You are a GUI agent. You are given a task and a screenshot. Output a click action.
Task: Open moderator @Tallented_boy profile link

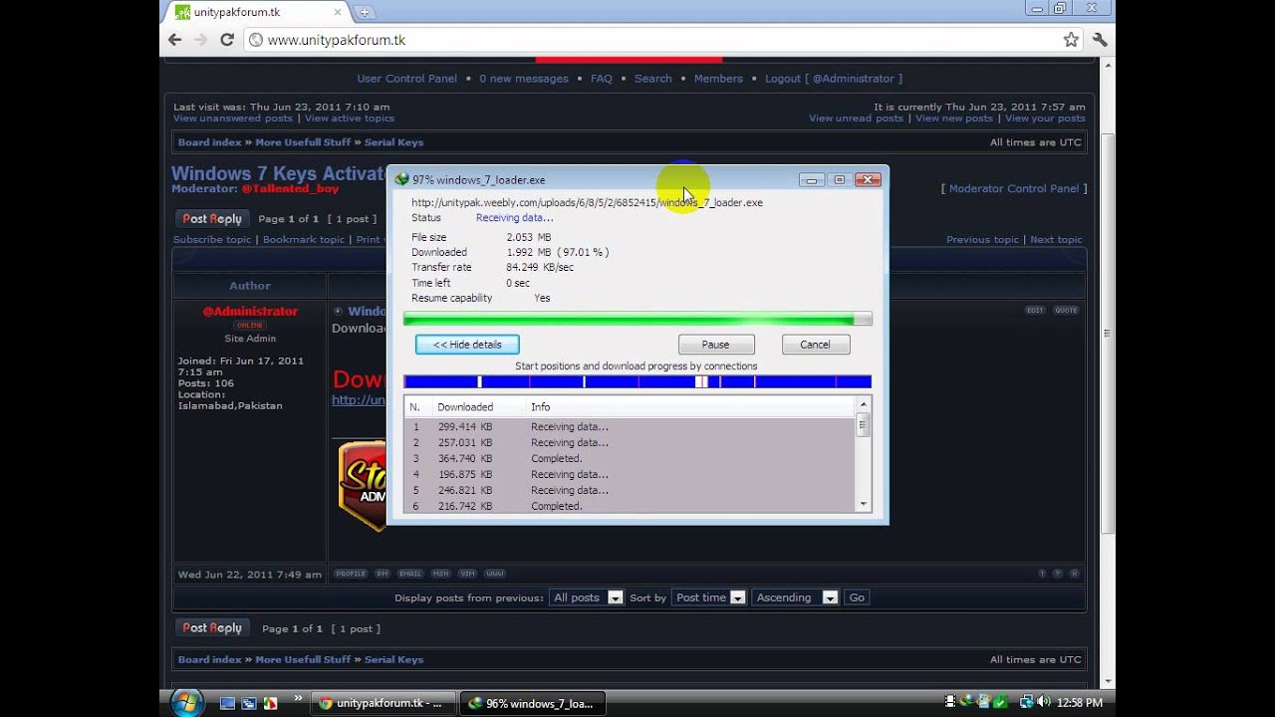290,189
